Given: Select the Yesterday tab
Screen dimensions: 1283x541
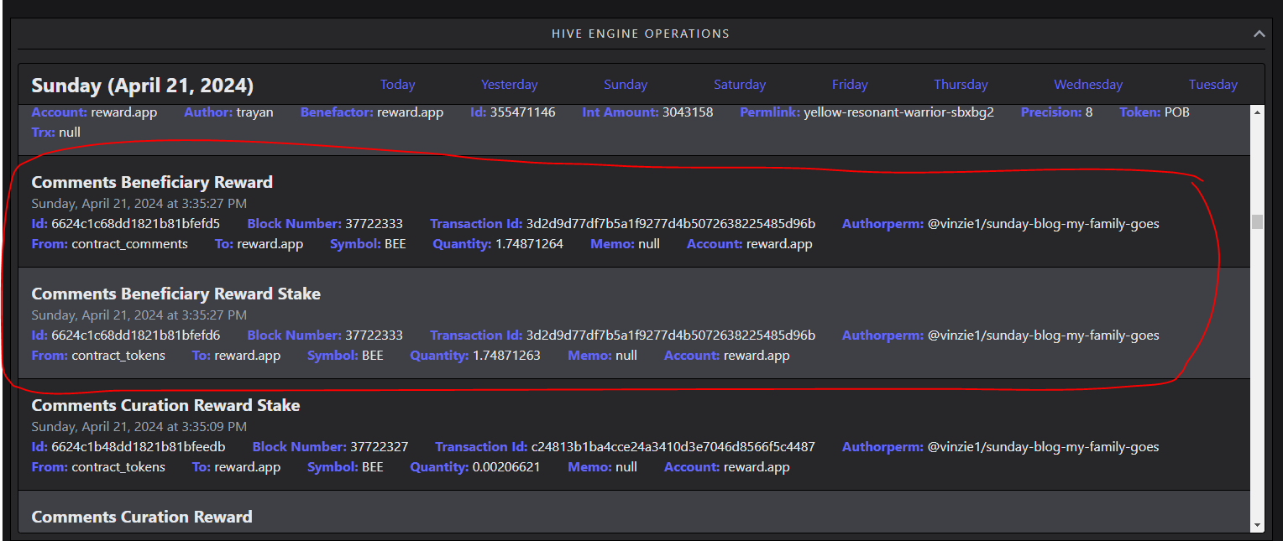Looking at the screenshot, I should pos(509,85).
